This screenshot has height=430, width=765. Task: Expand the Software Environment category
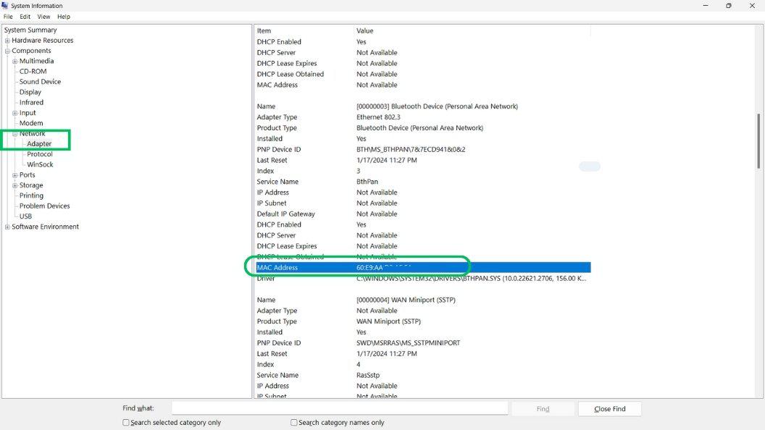coord(6,227)
